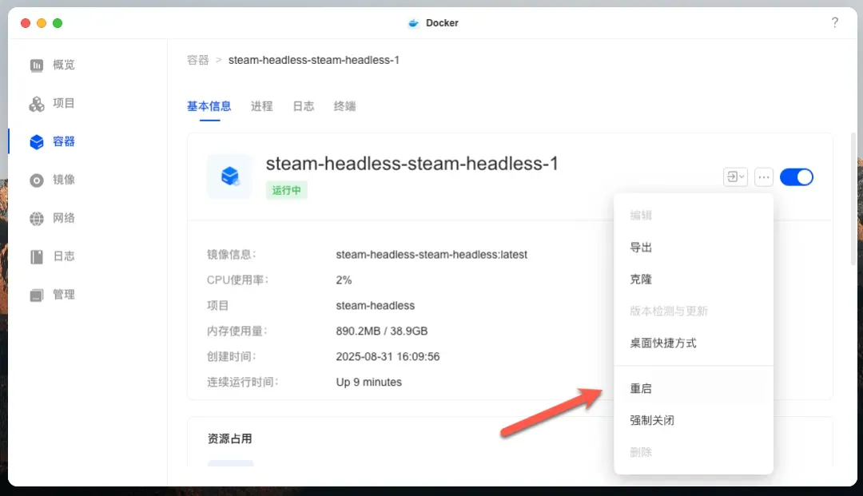This screenshot has width=863, height=496.
Task: Click the container's blue cube thumbnail
Action: tap(229, 177)
